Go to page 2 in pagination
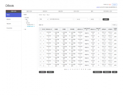 [70, 69]
